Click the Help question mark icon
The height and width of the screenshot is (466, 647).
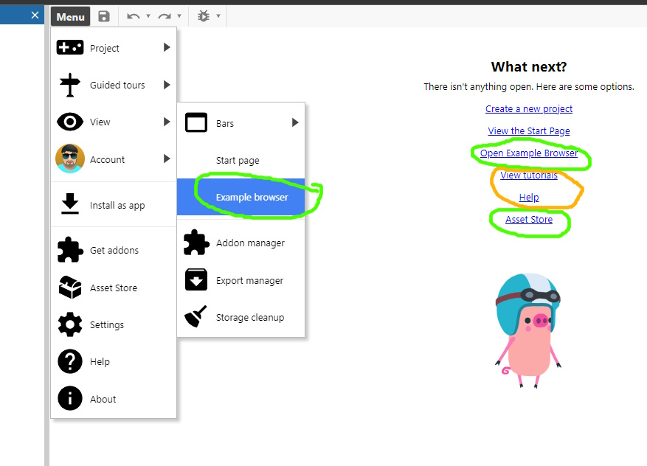(x=70, y=361)
